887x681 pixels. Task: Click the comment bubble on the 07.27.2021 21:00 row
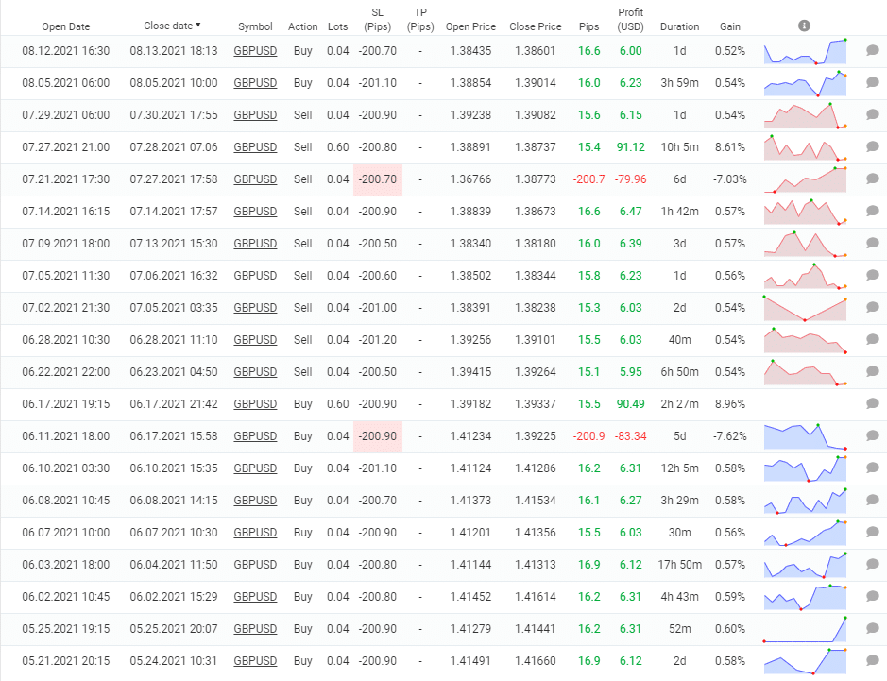(872, 147)
